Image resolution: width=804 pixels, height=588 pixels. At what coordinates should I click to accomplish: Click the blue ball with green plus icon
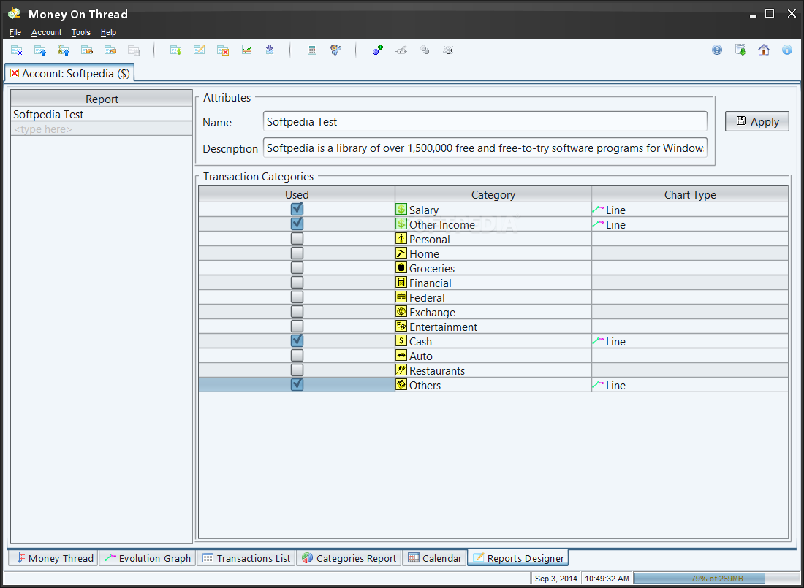(x=378, y=50)
